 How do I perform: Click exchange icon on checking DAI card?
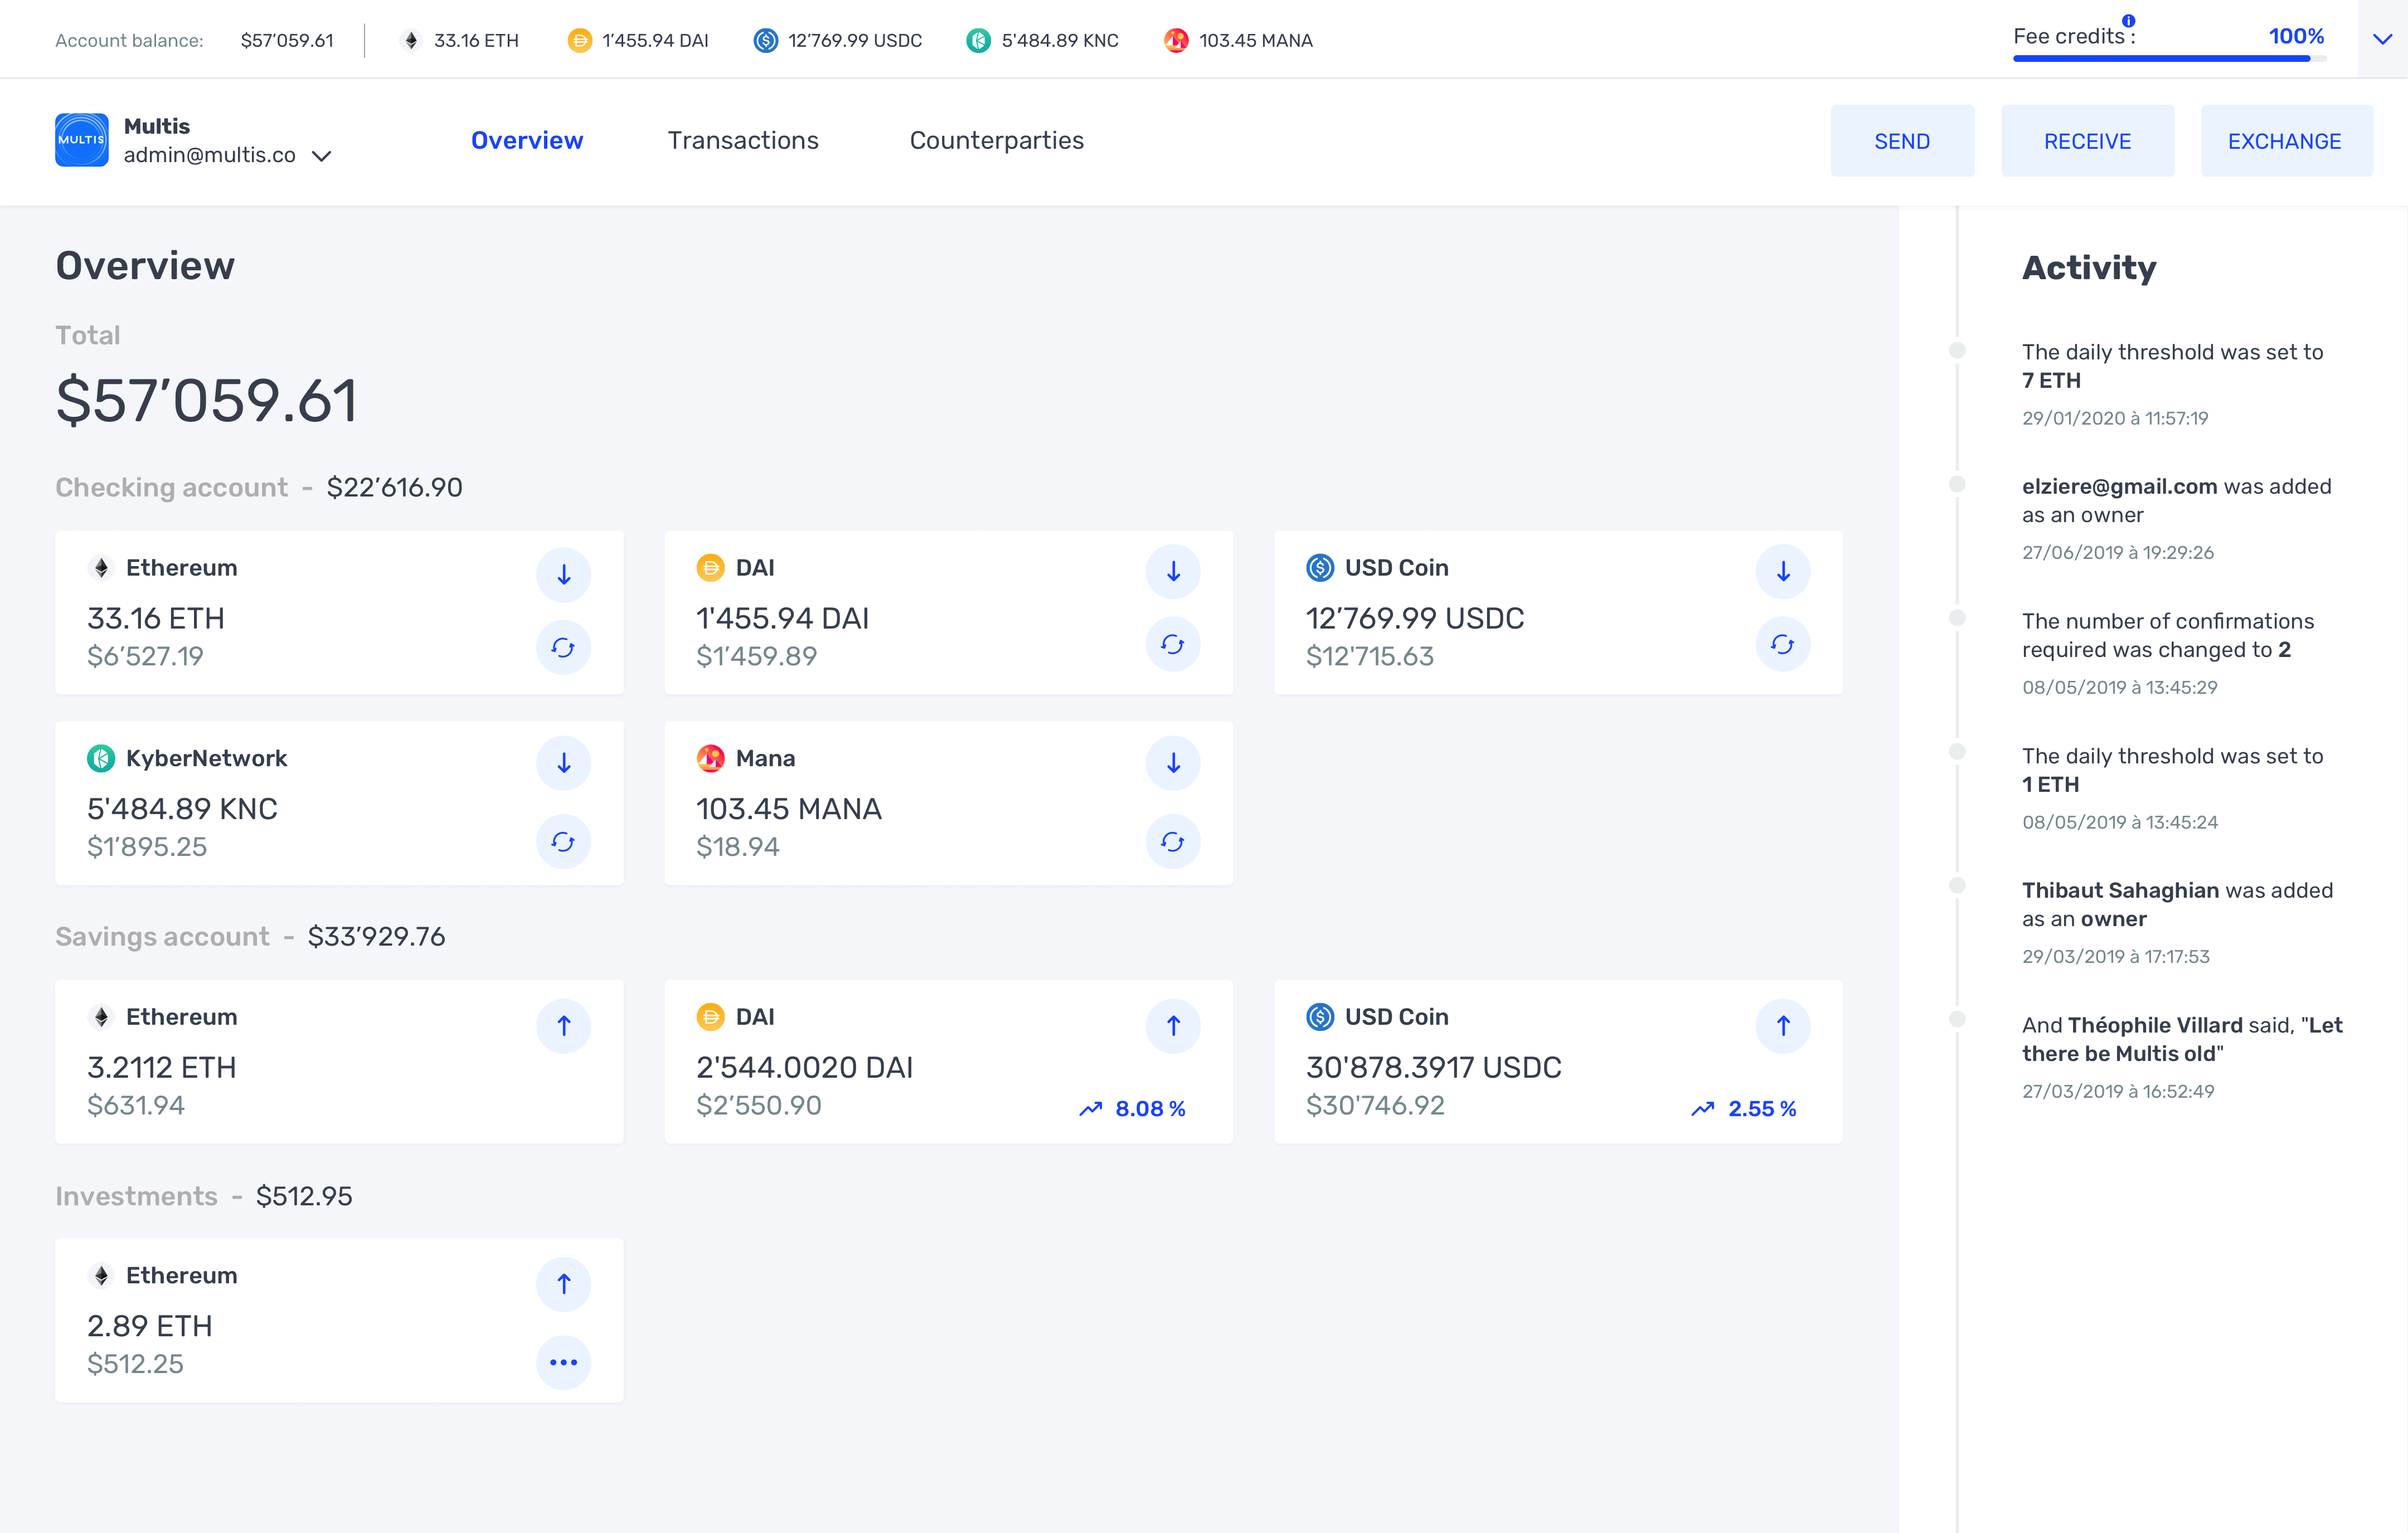(x=1172, y=645)
